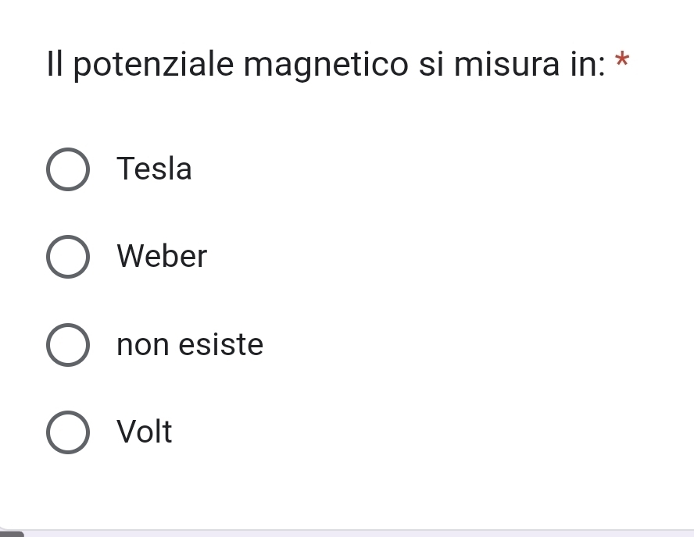Viewport: 694px width, 537px height.
Task: Answer that magnetic potential 'non esiste'
Action: (68, 344)
